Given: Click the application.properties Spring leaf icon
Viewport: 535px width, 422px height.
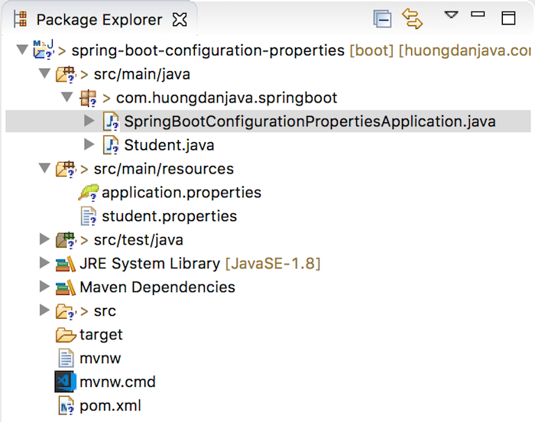Looking at the screenshot, I should (x=89, y=193).
